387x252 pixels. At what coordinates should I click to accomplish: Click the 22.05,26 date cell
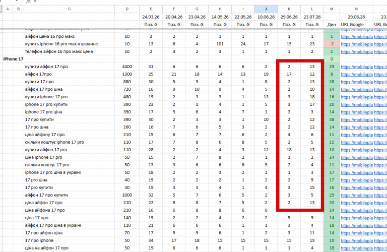pos(243,17)
